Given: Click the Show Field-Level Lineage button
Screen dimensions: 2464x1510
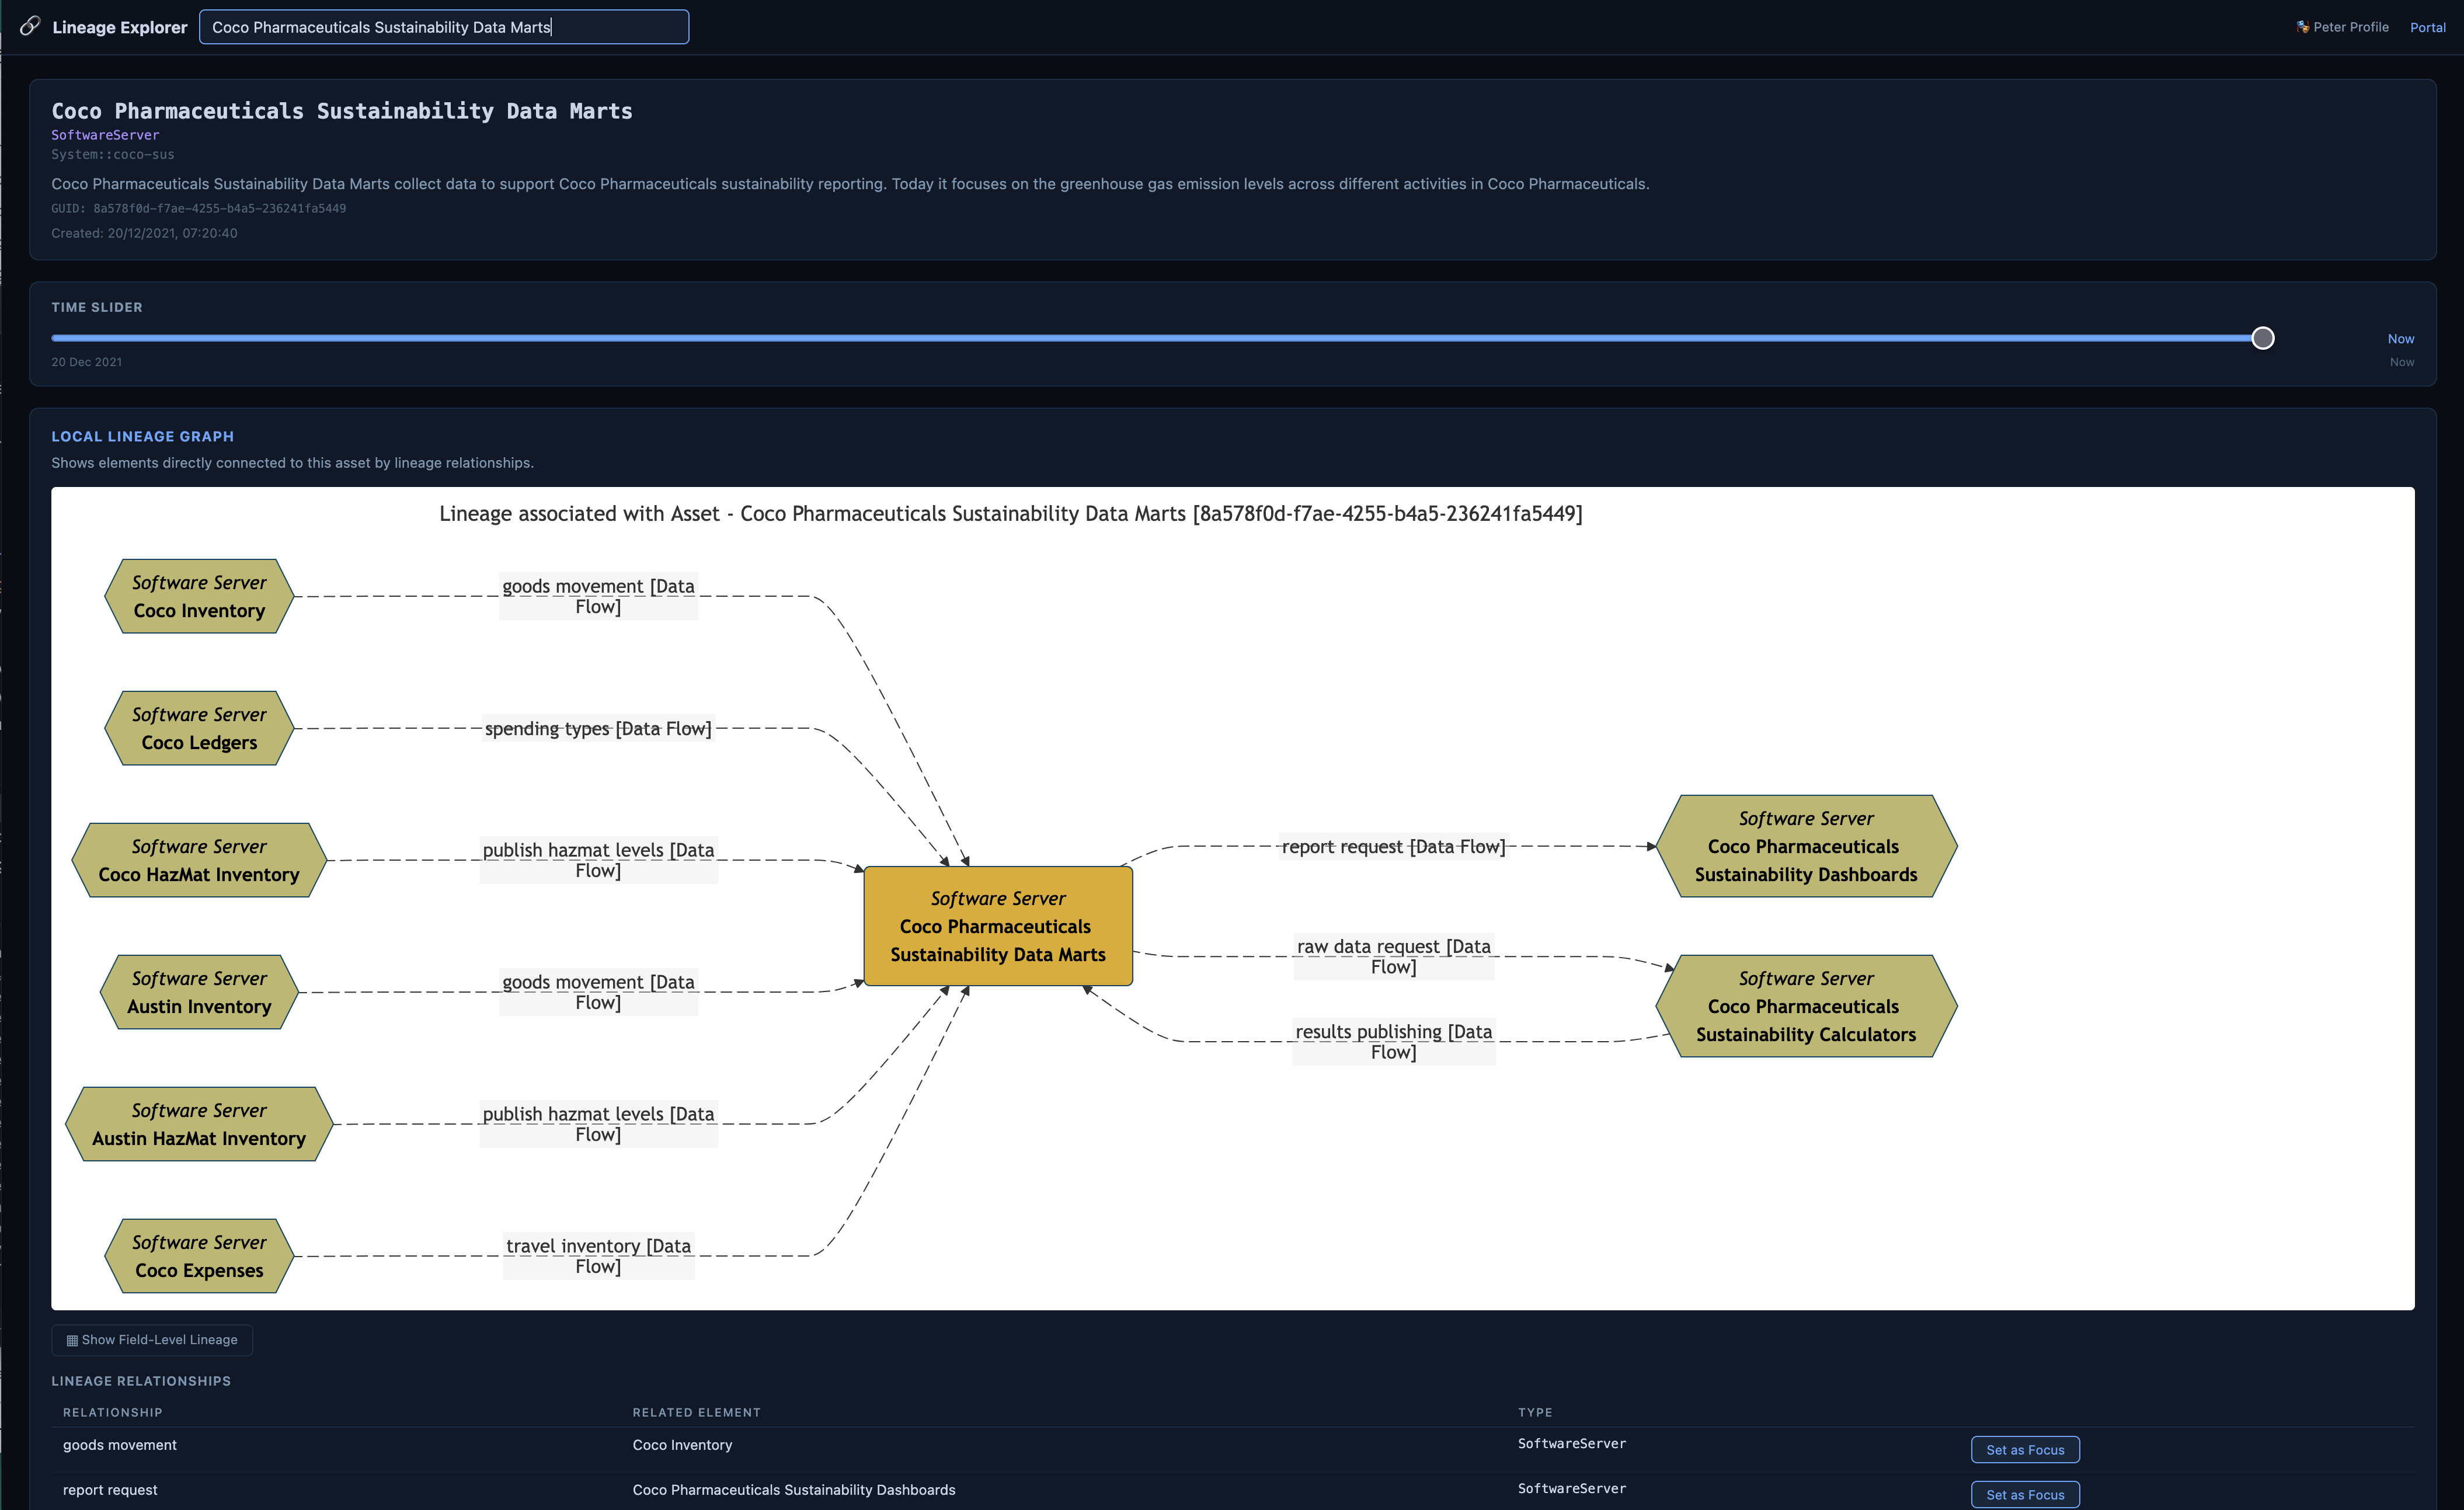Looking at the screenshot, I should click(152, 1340).
